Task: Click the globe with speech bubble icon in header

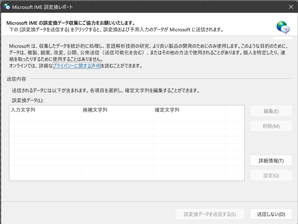Action: 283,27
